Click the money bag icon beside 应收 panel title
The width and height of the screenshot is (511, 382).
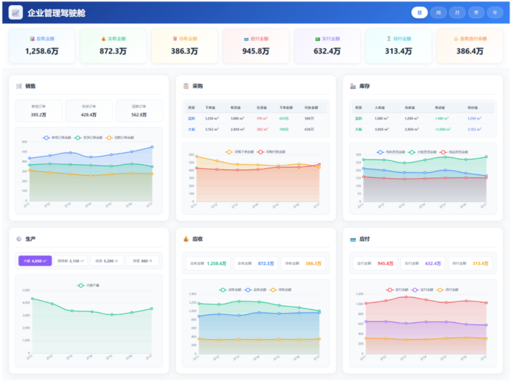186,239
